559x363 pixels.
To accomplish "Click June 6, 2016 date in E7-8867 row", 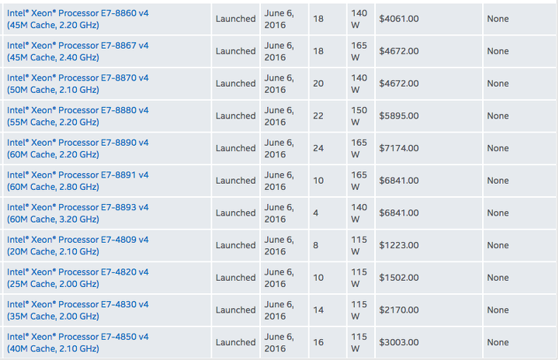I will pos(279,51).
